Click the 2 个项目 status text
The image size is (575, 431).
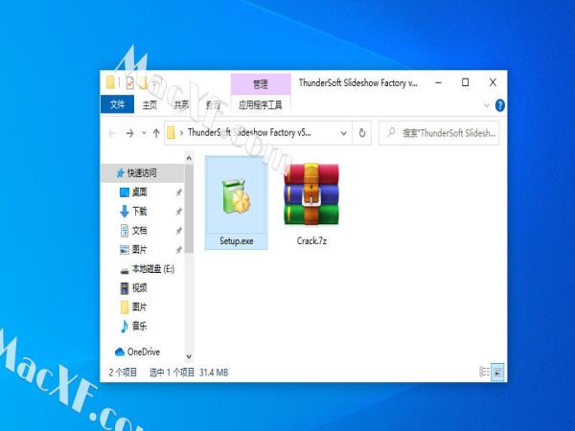[123, 373]
